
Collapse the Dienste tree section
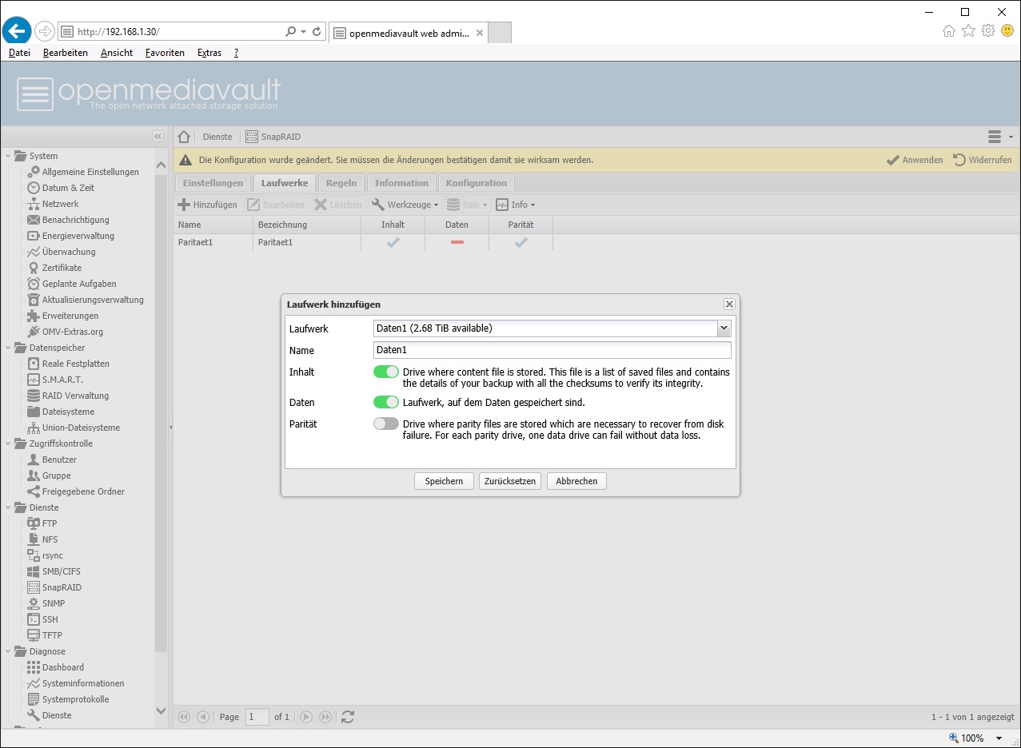(x=9, y=507)
